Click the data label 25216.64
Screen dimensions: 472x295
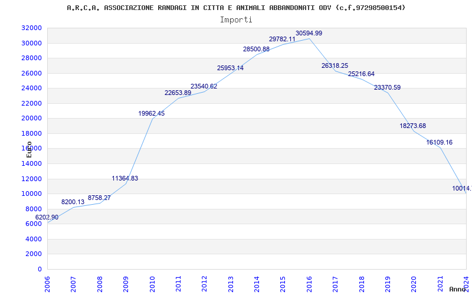coord(361,74)
